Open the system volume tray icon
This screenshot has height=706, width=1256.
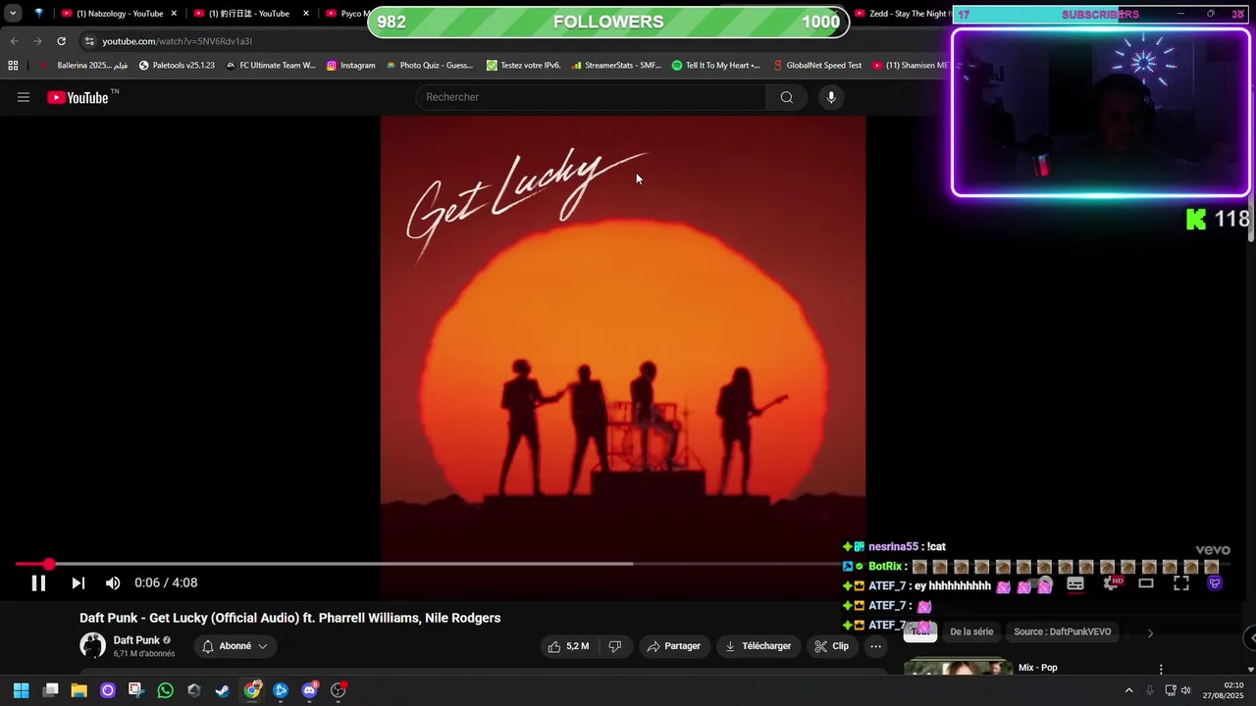(x=1185, y=690)
